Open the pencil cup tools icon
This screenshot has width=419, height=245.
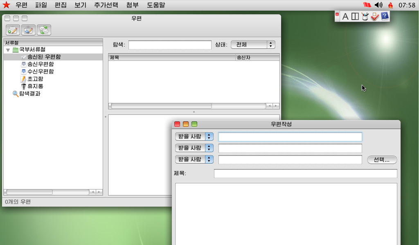(365, 16)
